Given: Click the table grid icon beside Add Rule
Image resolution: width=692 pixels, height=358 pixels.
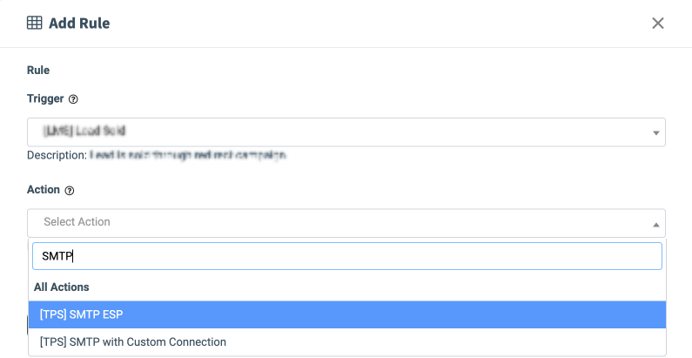Looking at the screenshot, I should (x=35, y=24).
